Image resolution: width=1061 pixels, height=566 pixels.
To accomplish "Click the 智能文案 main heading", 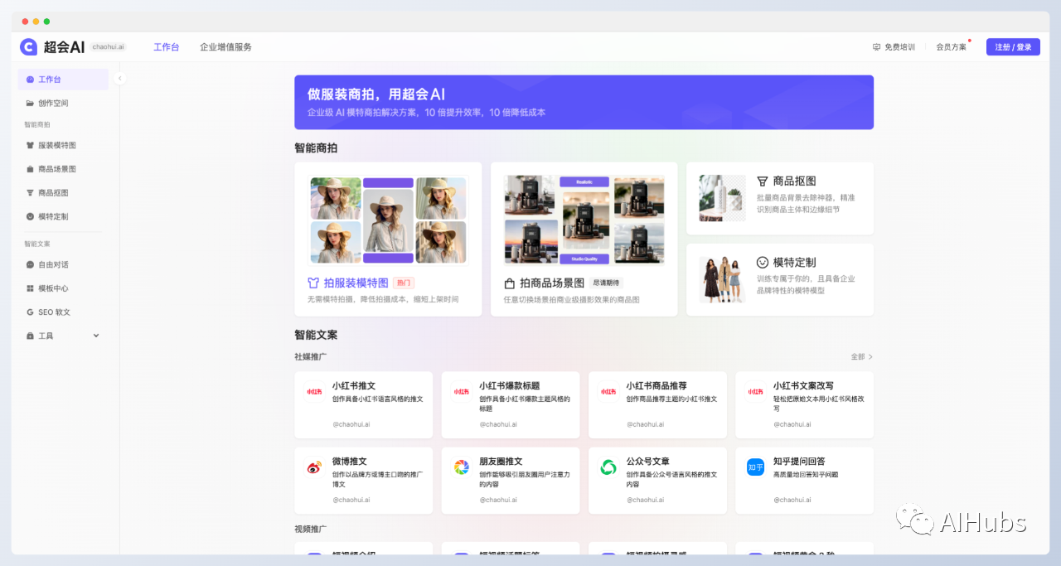I will click(x=316, y=335).
